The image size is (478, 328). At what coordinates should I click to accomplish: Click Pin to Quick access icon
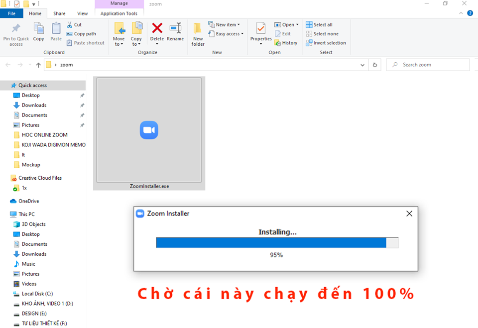[x=16, y=28]
